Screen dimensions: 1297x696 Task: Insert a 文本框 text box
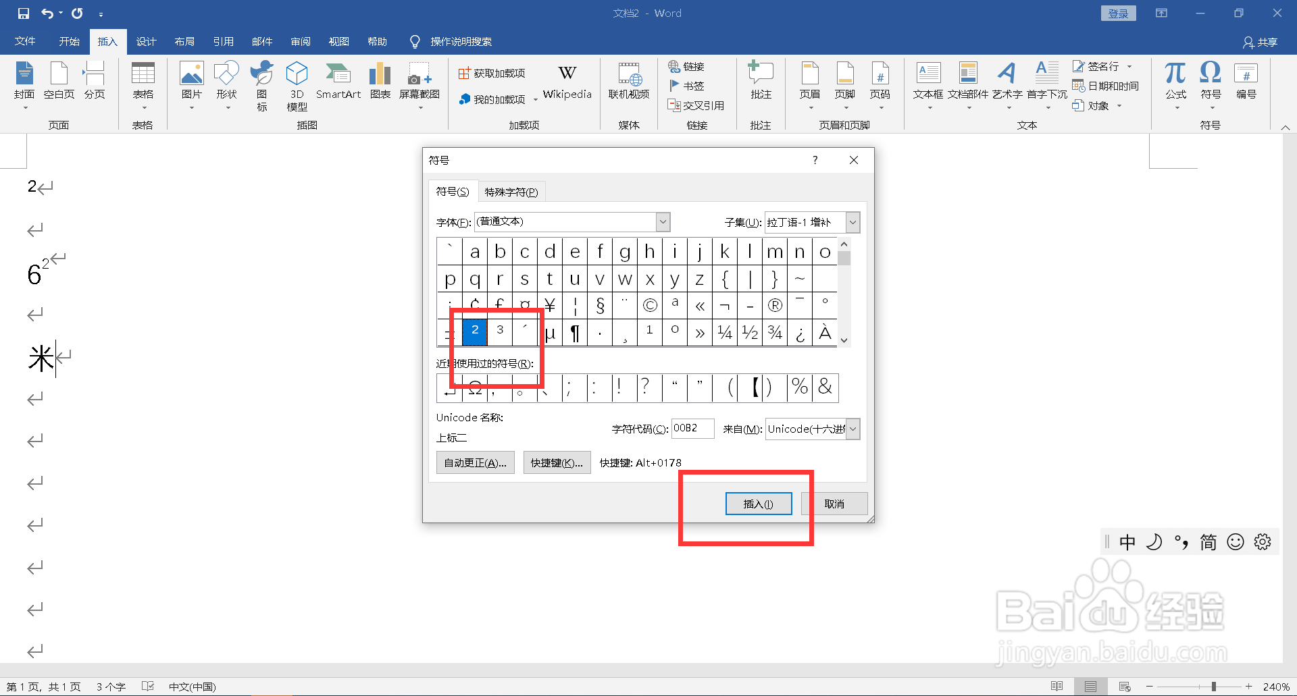(x=928, y=85)
